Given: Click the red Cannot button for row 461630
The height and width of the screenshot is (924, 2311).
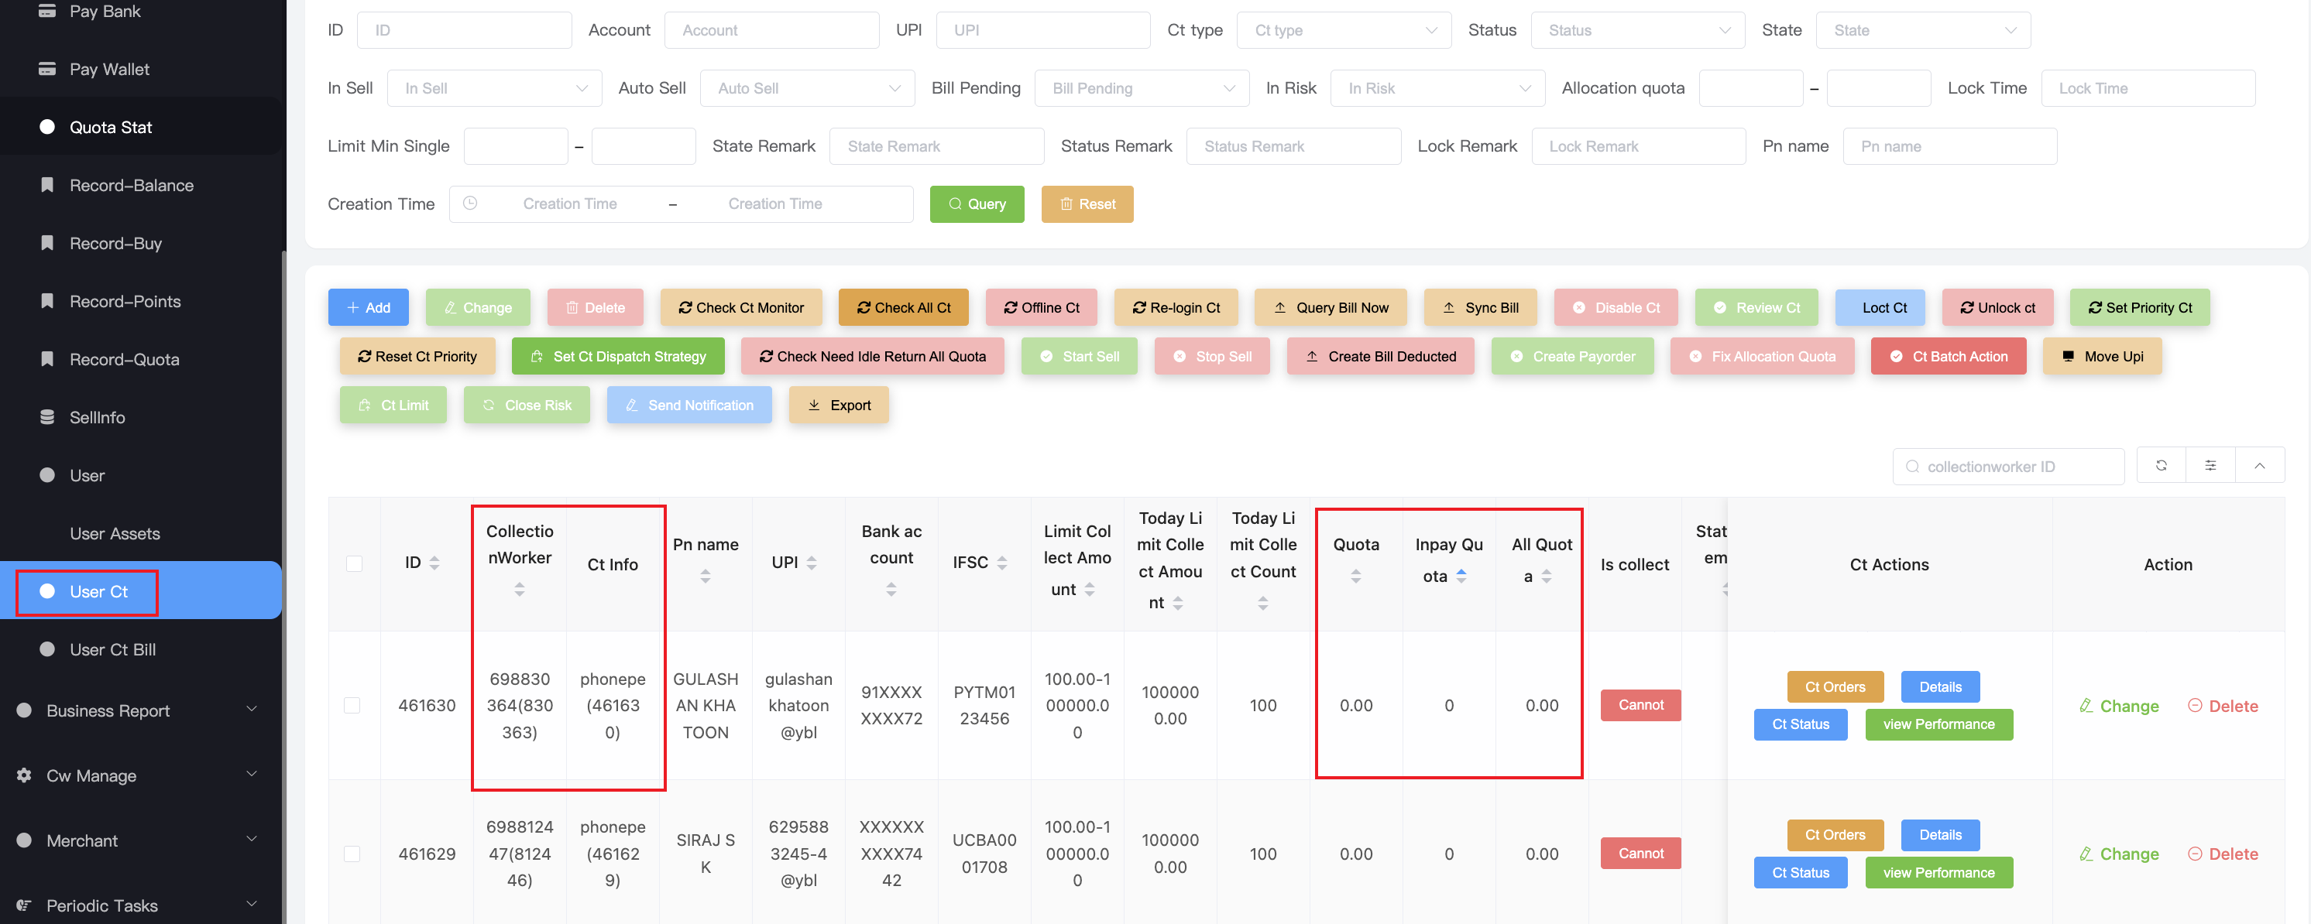Looking at the screenshot, I should 1640,705.
